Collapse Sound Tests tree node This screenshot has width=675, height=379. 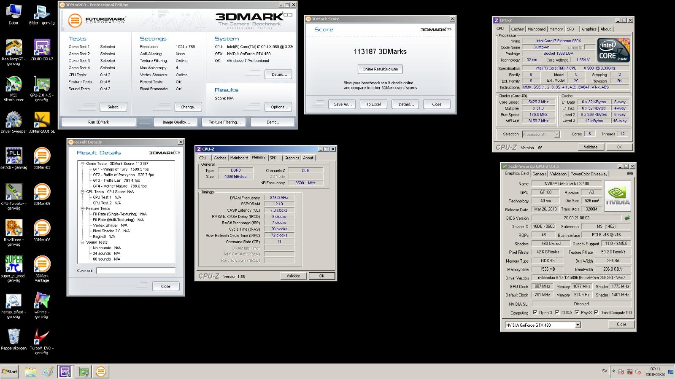(x=83, y=242)
